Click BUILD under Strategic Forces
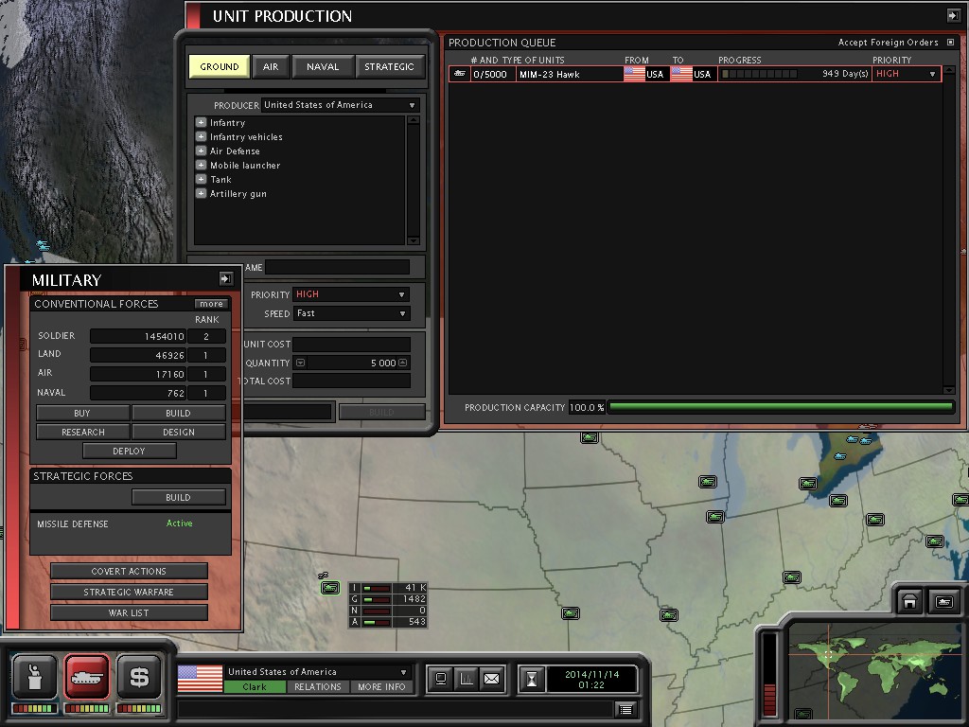The image size is (969, 727). click(178, 497)
